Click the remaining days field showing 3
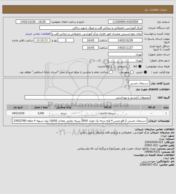The height and width of the screenshot is (194, 176). 66,40
